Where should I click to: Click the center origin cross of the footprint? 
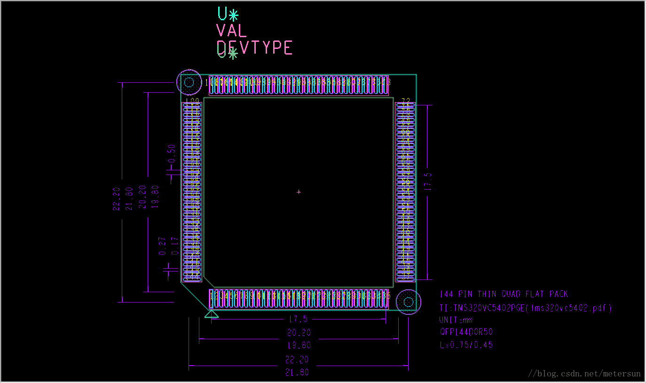point(299,192)
